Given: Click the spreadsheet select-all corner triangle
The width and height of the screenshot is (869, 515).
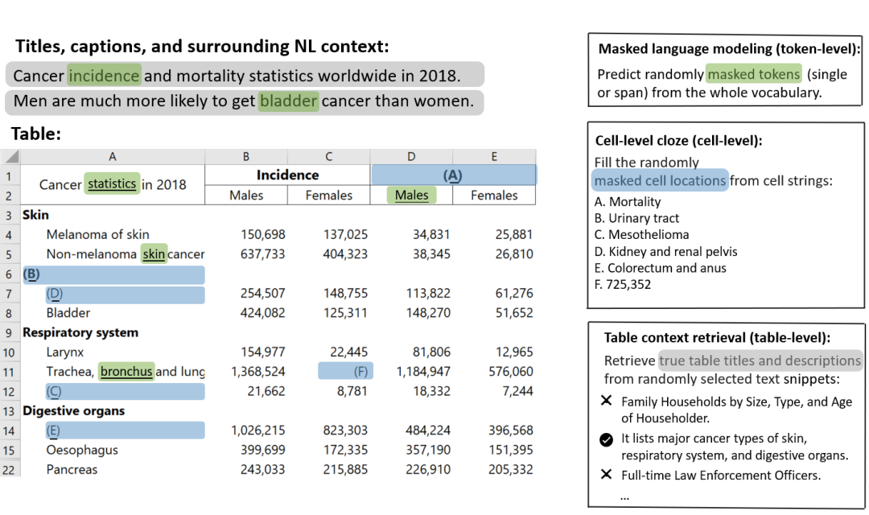Looking at the screenshot, I should [11, 157].
